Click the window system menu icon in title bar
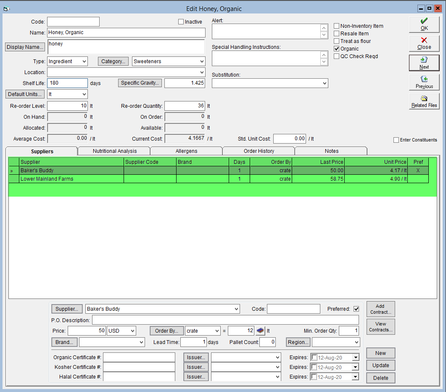This screenshot has height=392, width=446. 6,9
